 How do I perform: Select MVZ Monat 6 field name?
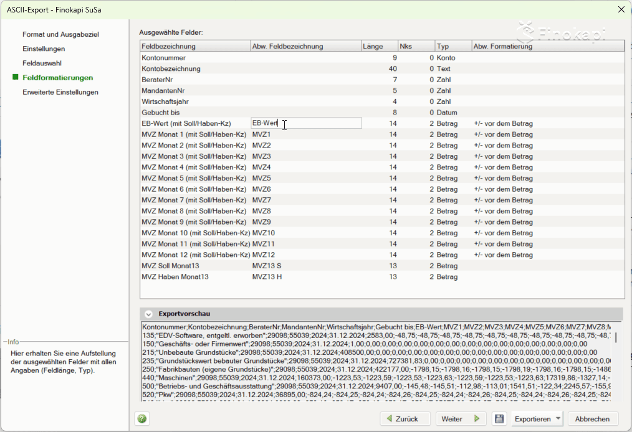tap(194, 189)
